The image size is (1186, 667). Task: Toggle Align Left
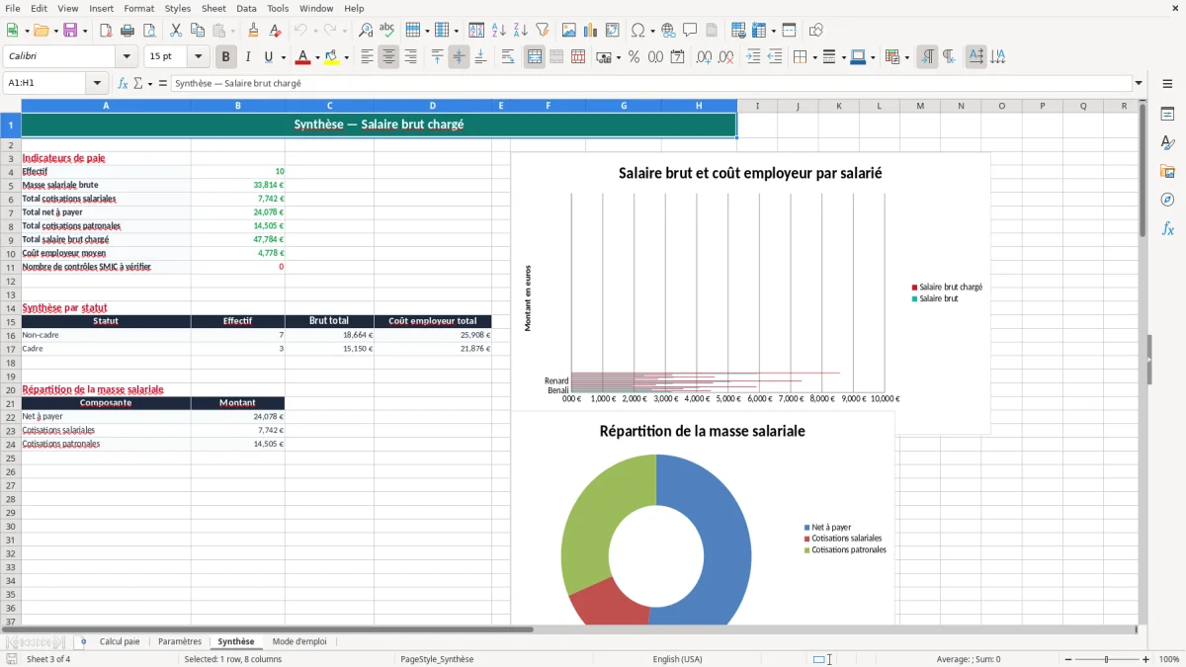(367, 57)
